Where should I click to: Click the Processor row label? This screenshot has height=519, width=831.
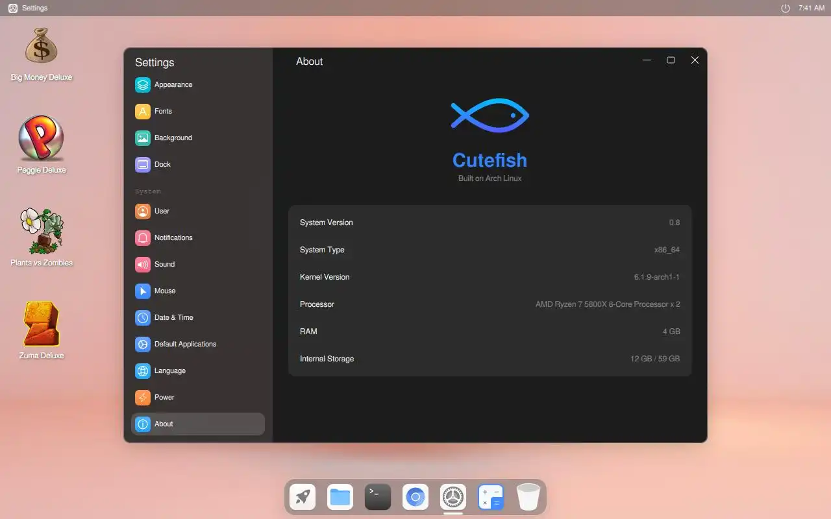coord(317,304)
